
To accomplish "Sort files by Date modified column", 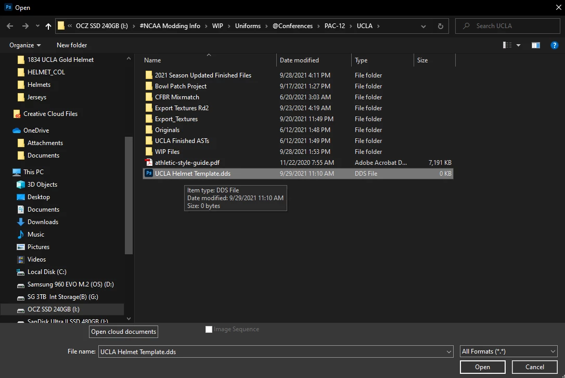I will [314, 60].
